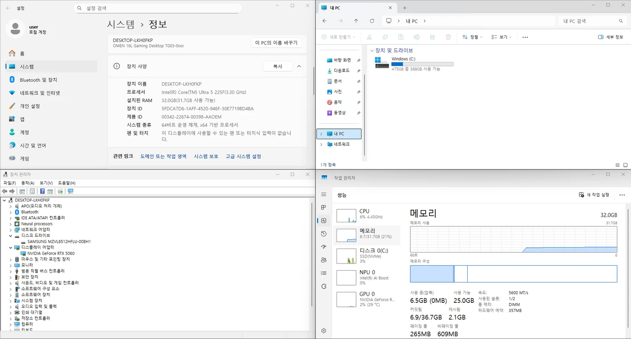Screen dimensions: 631x339
Task: Switch File Explorer to large icons view
Action: pos(626,165)
